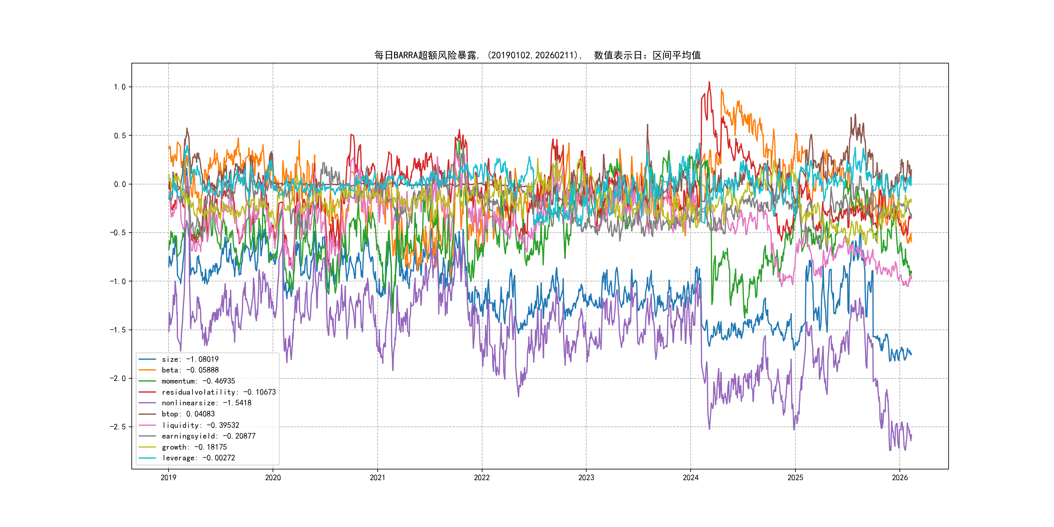Click the 2024 x-axis tick label
The width and height of the screenshot is (1054, 527).
pos(691,478)
